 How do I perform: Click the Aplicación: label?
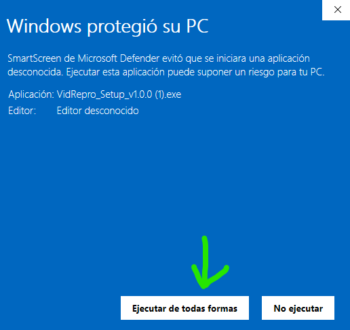click(x=31, y=94)
